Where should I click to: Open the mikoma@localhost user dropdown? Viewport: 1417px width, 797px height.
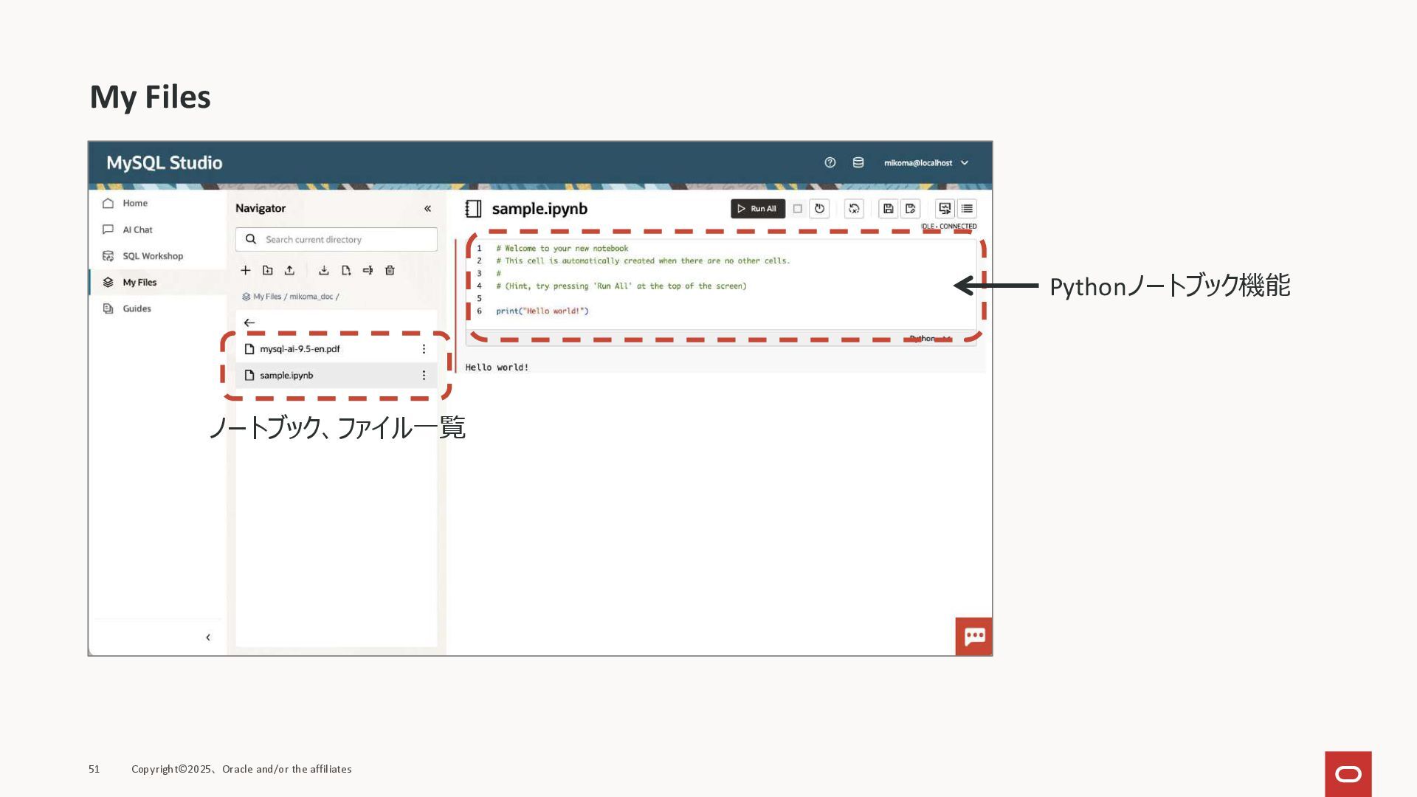pos(926,163)
